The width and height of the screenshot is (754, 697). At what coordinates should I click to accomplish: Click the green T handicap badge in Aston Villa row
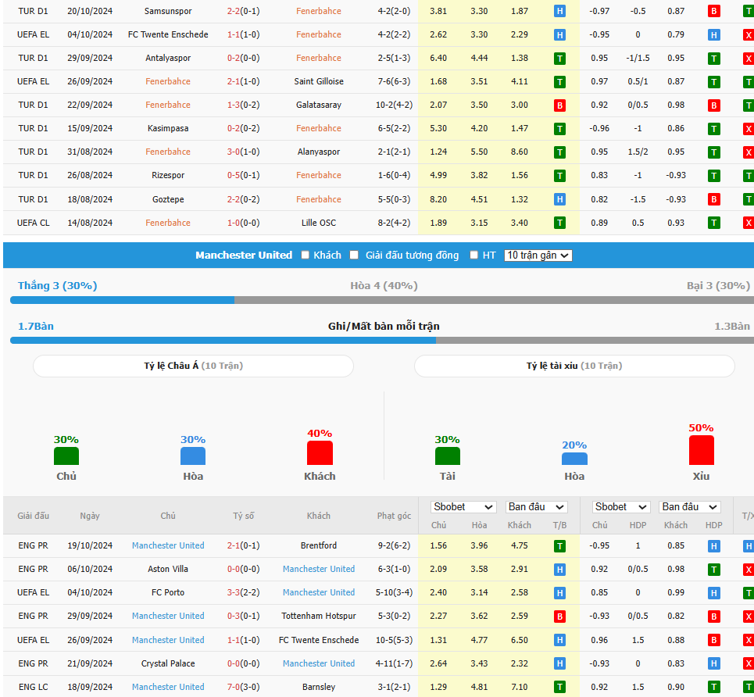point(713,570)
